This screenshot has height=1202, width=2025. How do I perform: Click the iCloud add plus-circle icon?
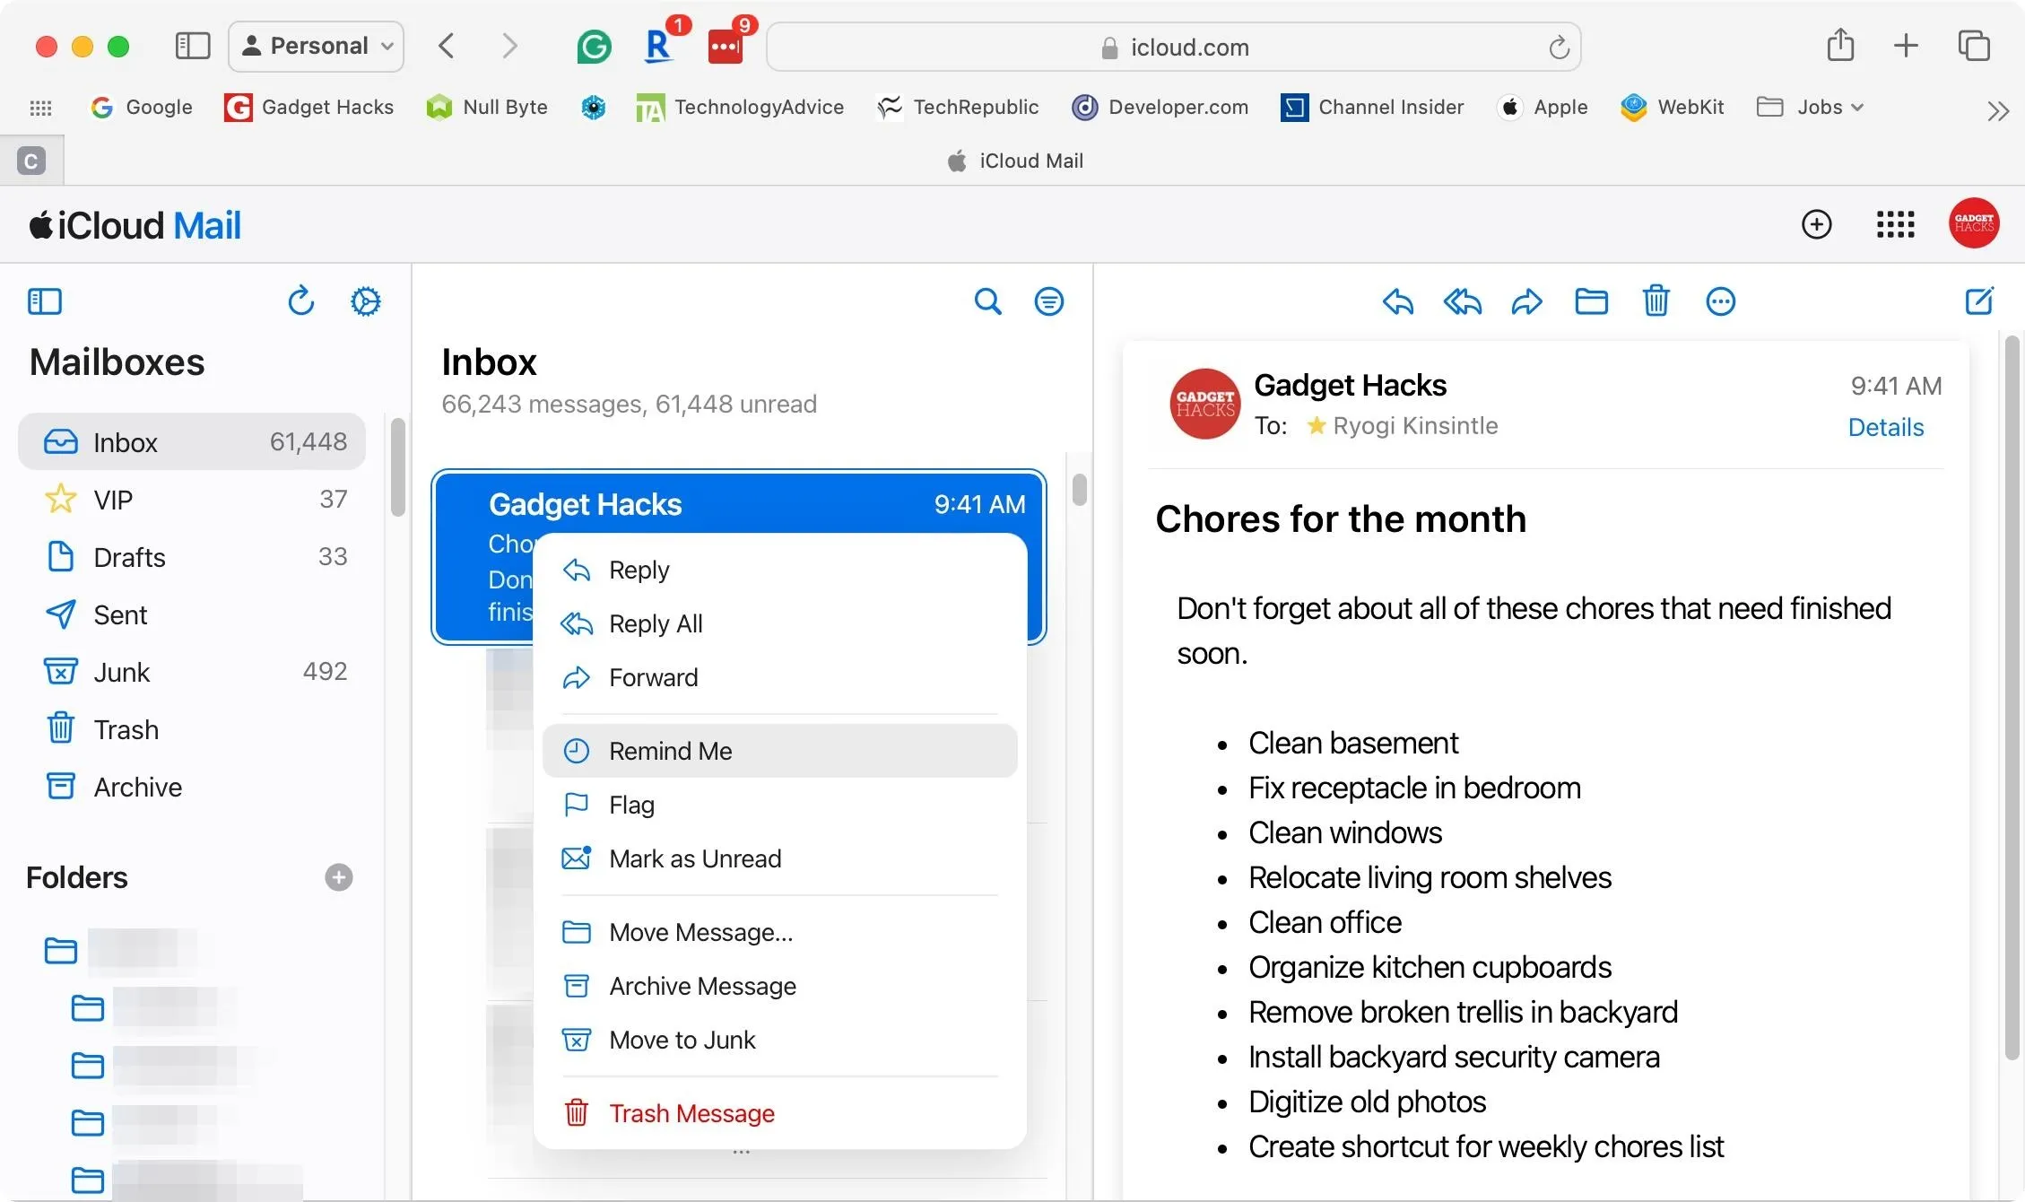point(1817,224)
